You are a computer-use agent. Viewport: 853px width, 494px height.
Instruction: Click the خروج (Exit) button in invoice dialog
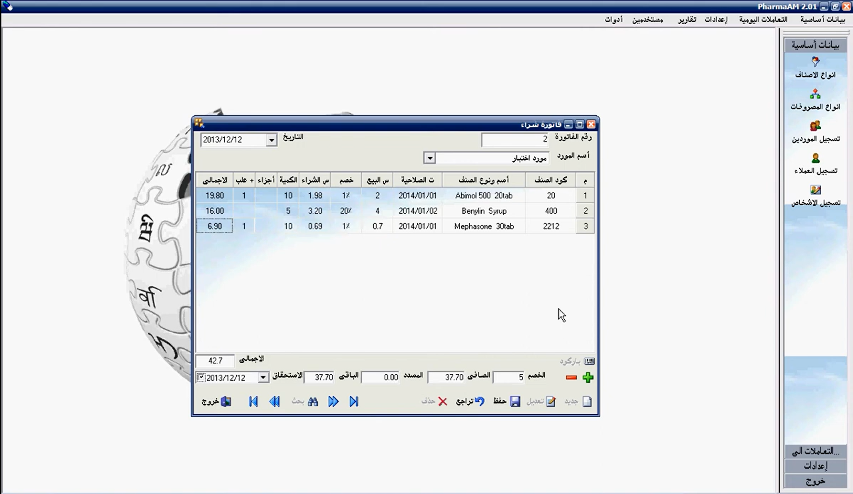216,401
